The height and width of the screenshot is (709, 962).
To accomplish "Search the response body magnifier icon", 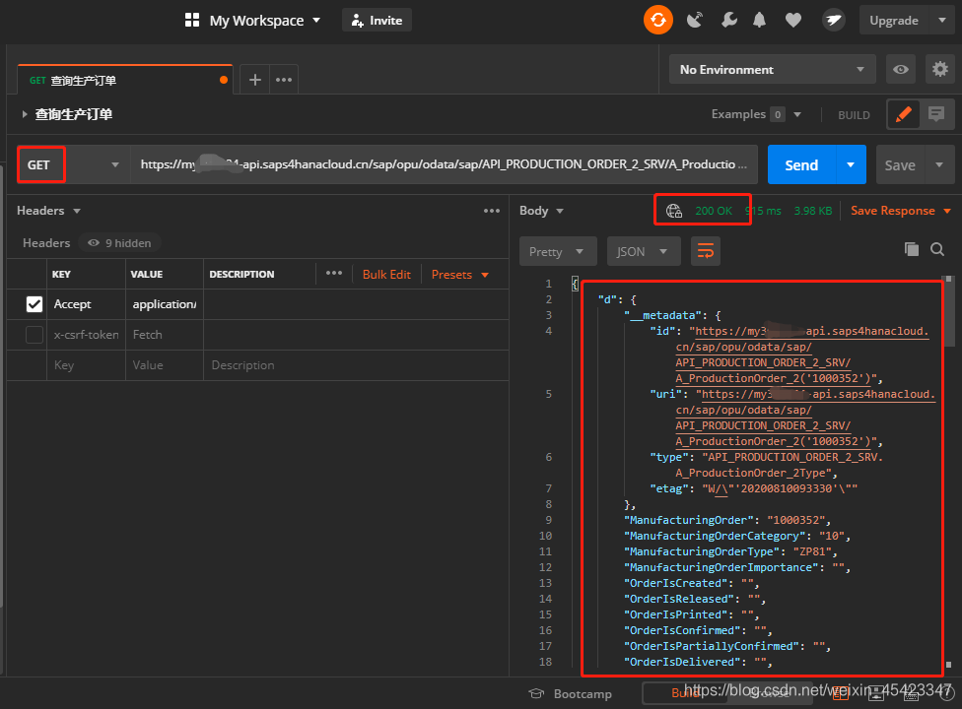I will (937, 249).
